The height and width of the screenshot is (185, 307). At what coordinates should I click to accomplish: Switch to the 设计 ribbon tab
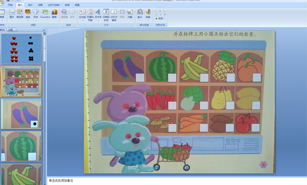(30, 5)
